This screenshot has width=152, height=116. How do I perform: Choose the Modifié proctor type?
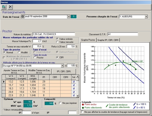[x=18, y=52]
